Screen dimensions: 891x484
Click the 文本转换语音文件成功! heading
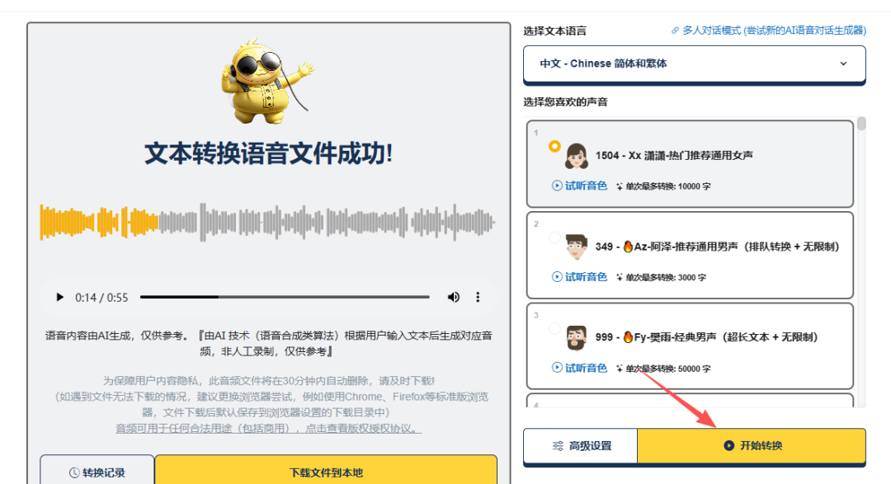point(268,154)
